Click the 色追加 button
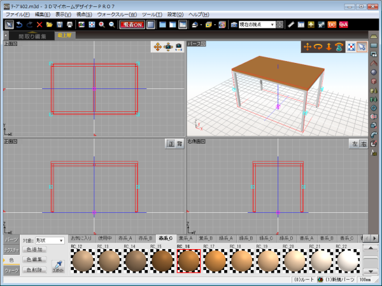382x286 pixels. [x=35, y=250]
